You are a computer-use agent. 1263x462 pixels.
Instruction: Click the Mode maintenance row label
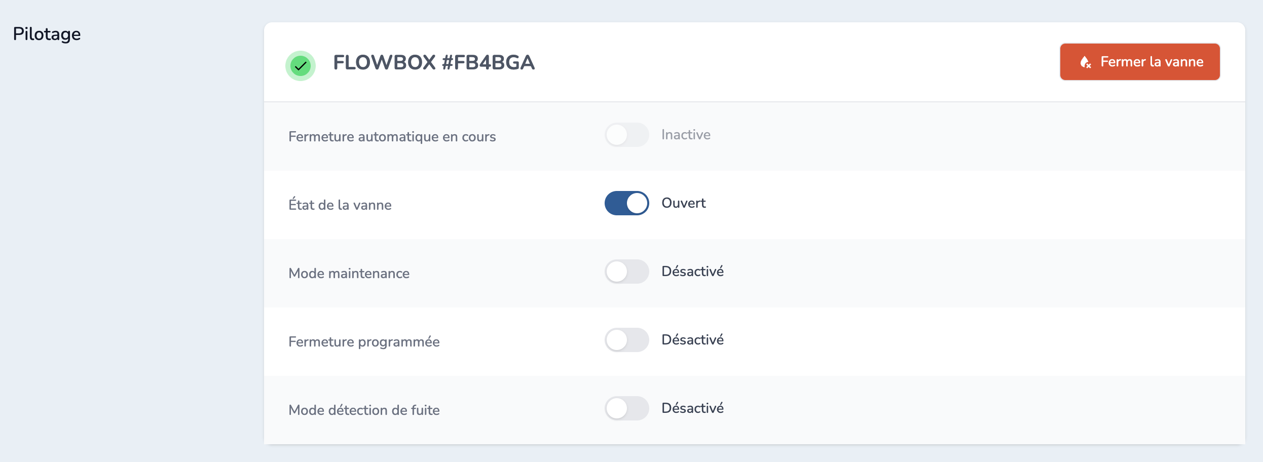pos(349,273)
